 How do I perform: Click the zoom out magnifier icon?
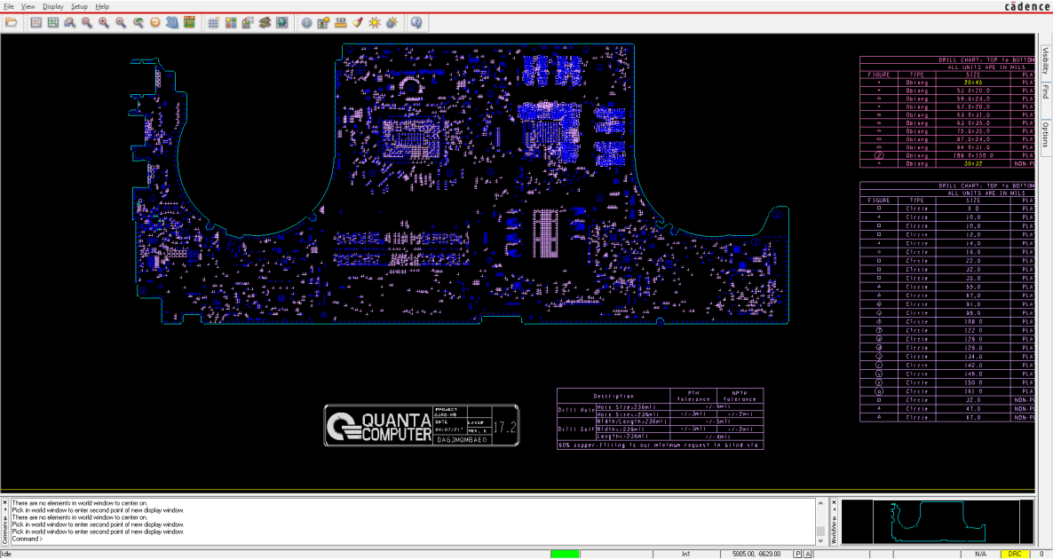click(121, 23)
